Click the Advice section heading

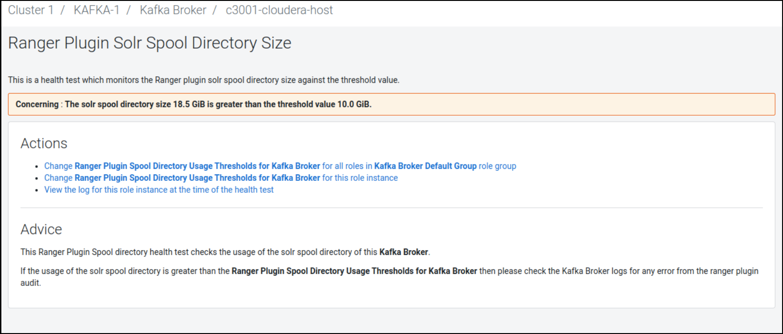(41, 229)
